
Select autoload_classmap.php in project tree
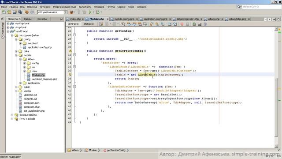45,79
